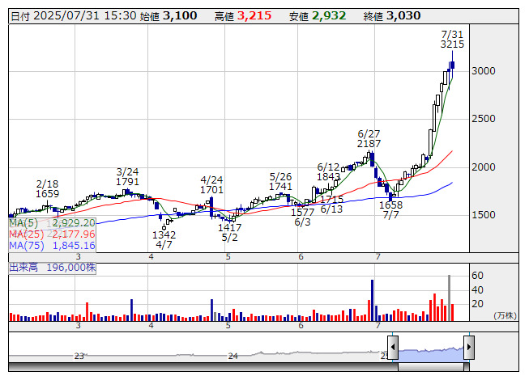Click the 7/31 high marker 3215

pos(452,45)
